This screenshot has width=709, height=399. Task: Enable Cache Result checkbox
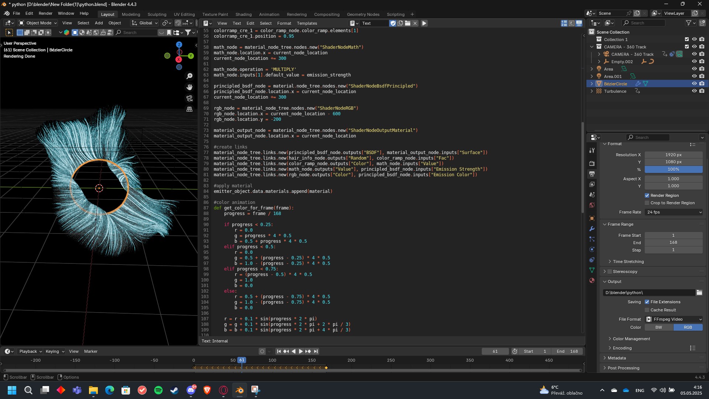pos(647,310)
